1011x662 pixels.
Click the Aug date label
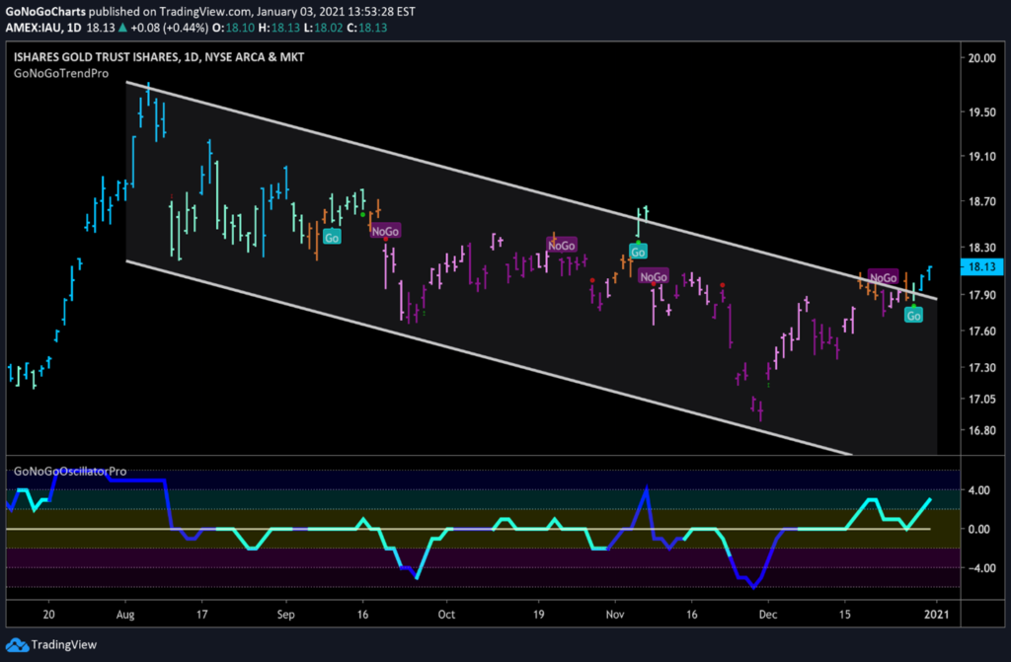[x=125, y=615]
